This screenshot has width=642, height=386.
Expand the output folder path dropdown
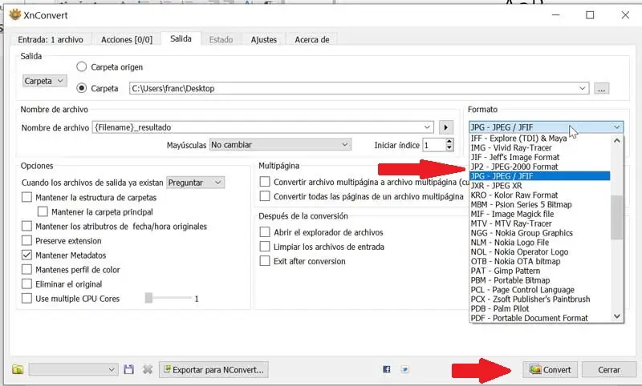click(x=583, y=88)
